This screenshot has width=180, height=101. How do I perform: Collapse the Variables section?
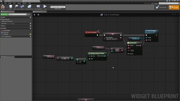click(x=1, y=28)
